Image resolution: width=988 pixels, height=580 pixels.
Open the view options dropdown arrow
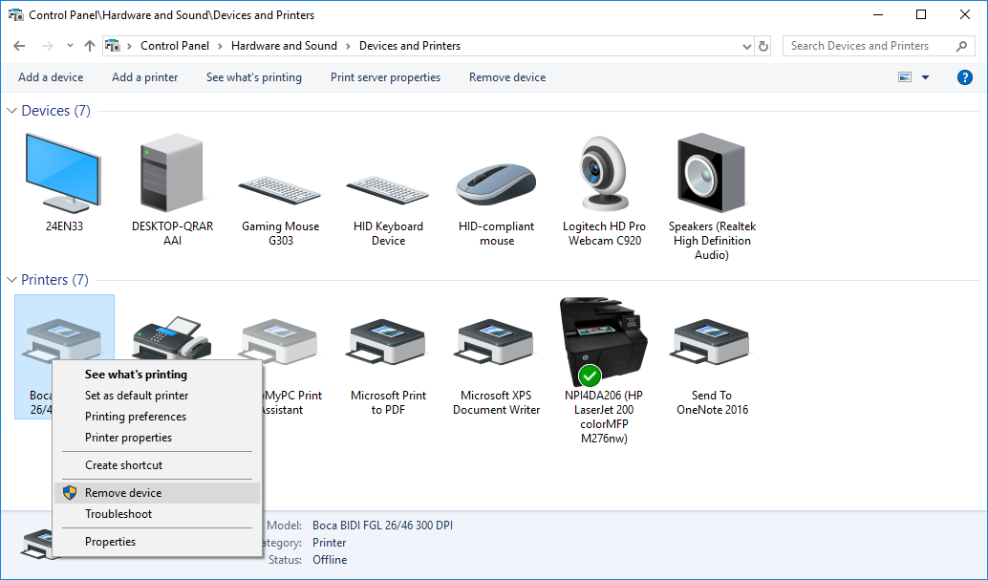click(926, 77)
